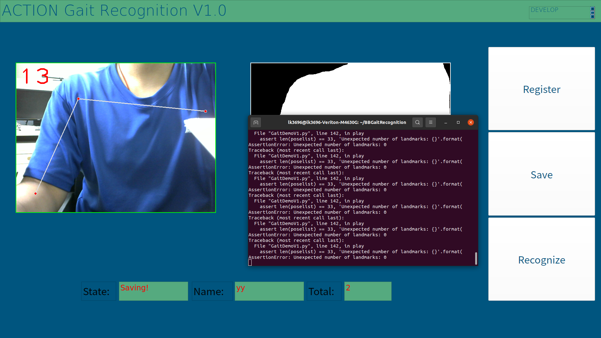Viewport: 601px width, 338px height.
Task: Click the terminal search icon
Action: click(x=417, y=122)
